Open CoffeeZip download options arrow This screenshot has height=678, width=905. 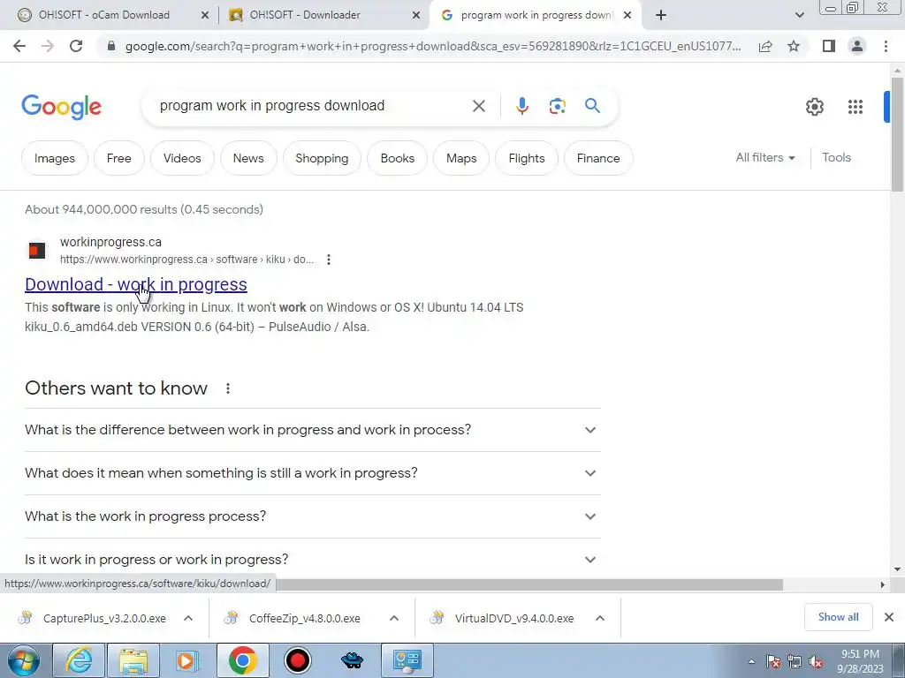click(394, 618)
